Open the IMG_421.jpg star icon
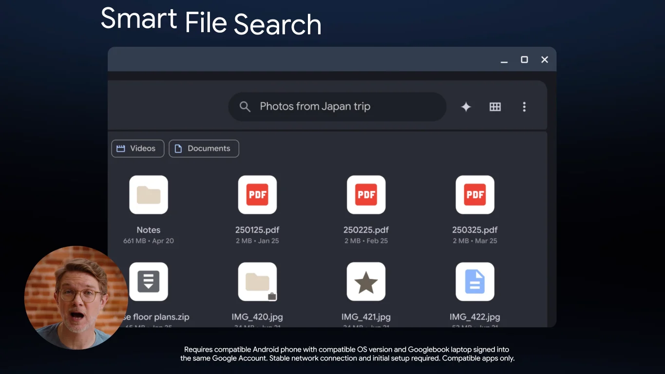This screenshot has width=665, height=374. coord(366,281)
